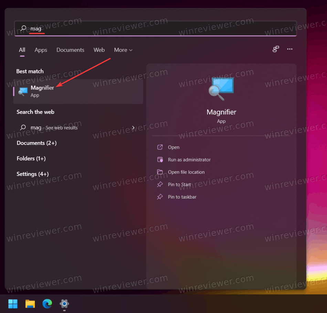Choose Run as administrator

click(189, 160)
